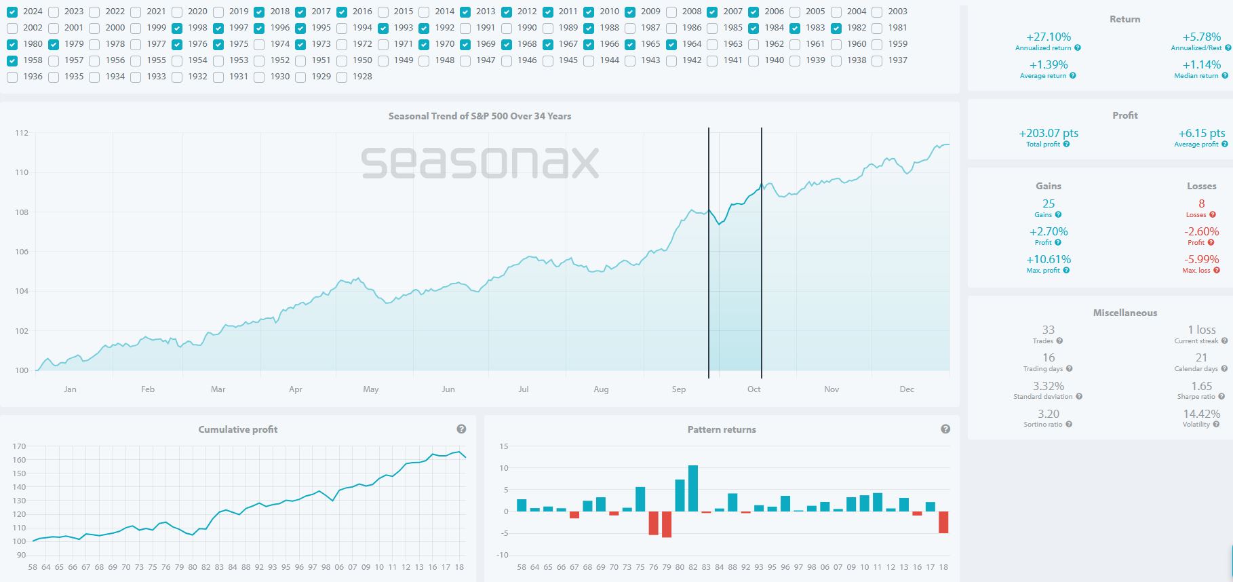Show help for Total profit
The image size is (1233, 582).
pyautogui.click(x=1067, y=144)
